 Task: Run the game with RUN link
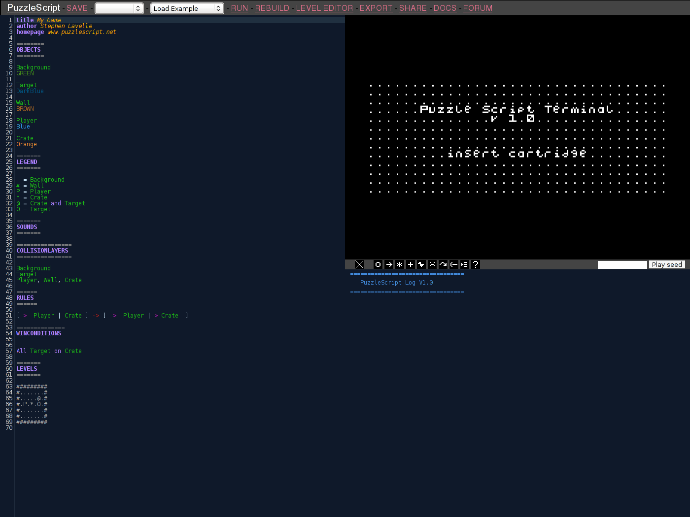240,8
